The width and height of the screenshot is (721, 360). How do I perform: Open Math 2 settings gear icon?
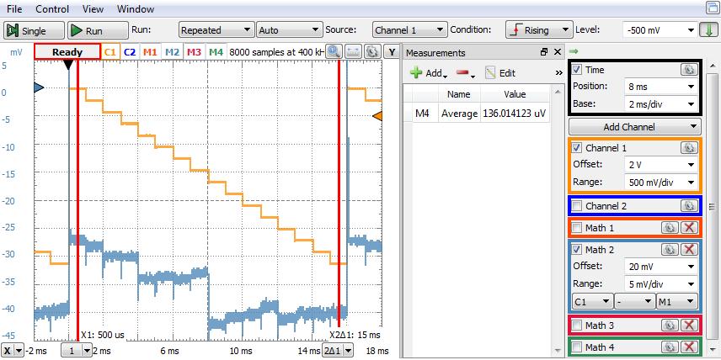(670, 249)
